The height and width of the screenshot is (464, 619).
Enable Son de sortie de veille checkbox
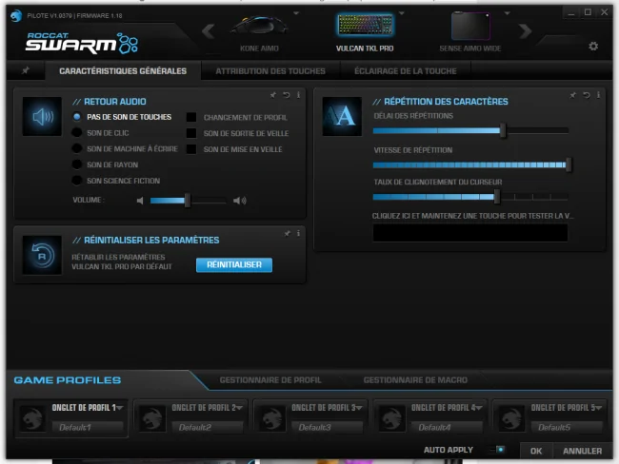191,133
